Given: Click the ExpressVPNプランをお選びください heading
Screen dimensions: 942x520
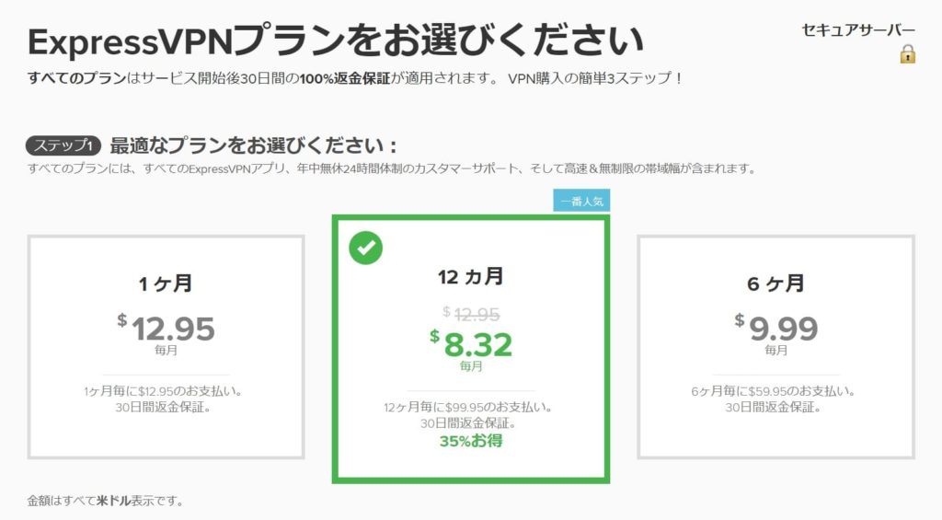Looking at the screenshot, I should point(335,40).
